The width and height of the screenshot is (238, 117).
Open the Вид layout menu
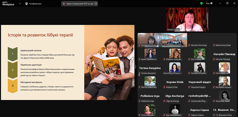pyautogui.click(x=209, y=3)
